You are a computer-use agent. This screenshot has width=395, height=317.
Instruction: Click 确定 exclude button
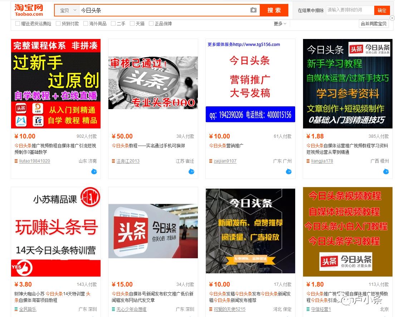click(x=382, y=10)
